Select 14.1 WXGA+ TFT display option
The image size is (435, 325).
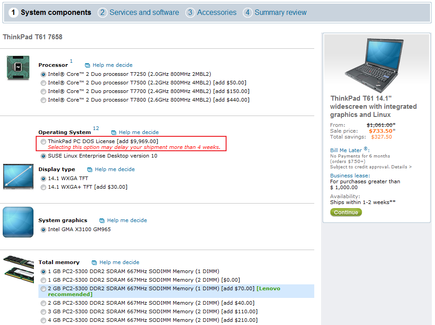[43, 187]
